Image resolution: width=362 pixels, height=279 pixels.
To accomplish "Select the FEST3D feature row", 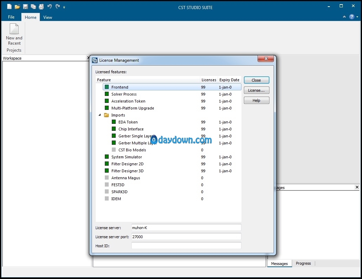I will pos(172,185).
